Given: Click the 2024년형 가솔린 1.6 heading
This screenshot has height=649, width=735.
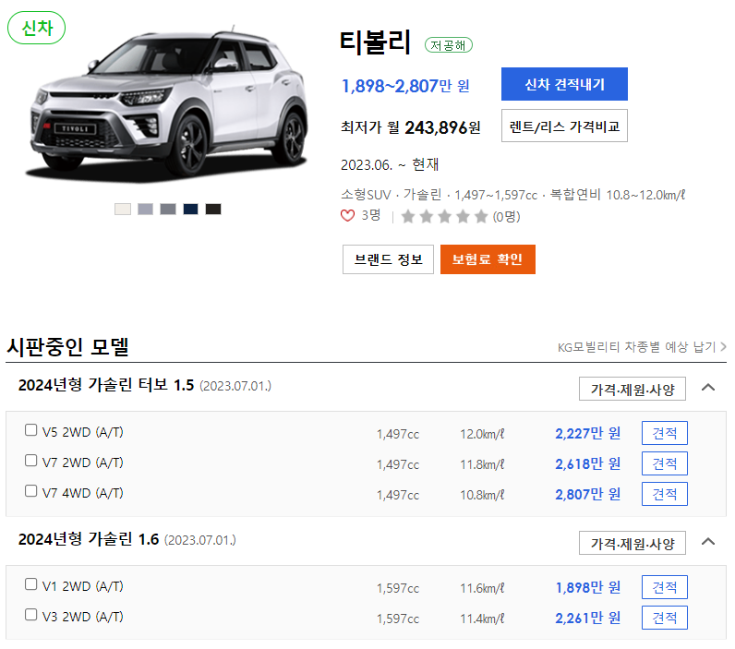Looking at the screenshot, I should pyautogui.click(x=89, y=539).
